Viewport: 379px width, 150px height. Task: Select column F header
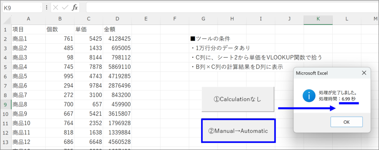[175, 19]
